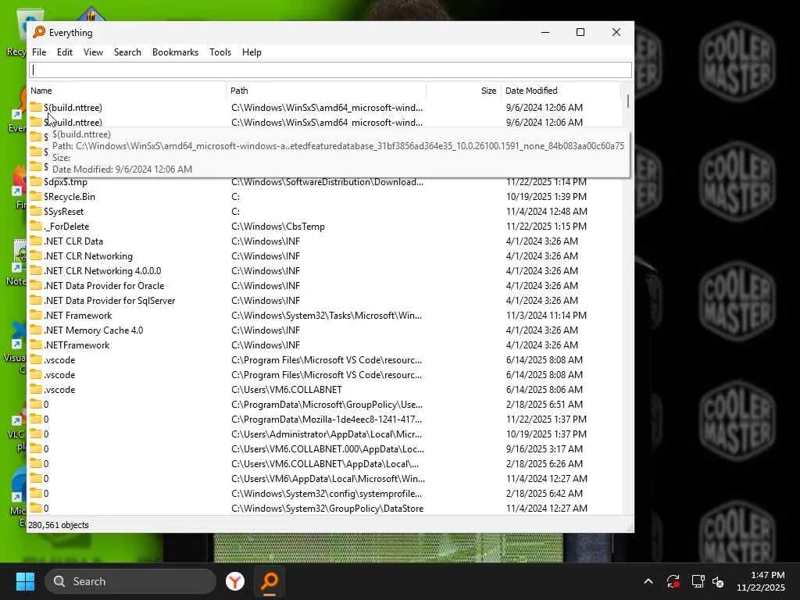This screenshot has width=800, height=600.
Task: Open the Search menu
Action: [x=127, y=52]
